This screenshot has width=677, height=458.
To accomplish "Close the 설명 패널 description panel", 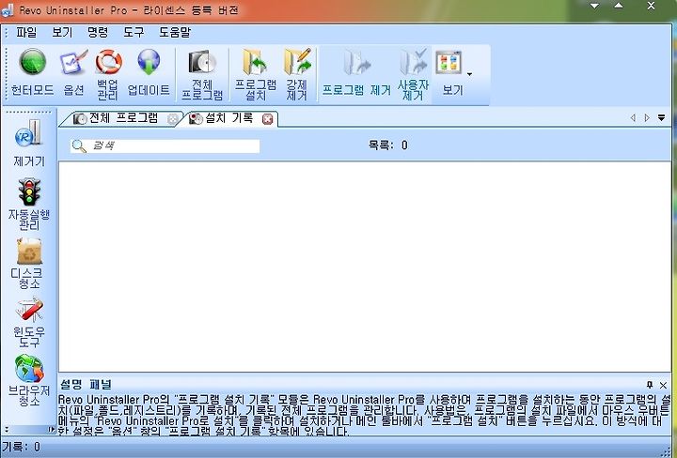I will tap(664, 385).
